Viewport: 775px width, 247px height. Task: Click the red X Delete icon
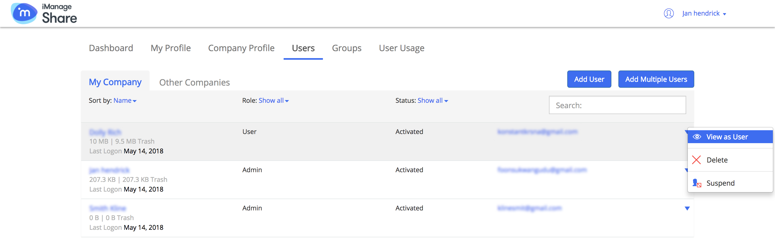[x=696, y=160]
